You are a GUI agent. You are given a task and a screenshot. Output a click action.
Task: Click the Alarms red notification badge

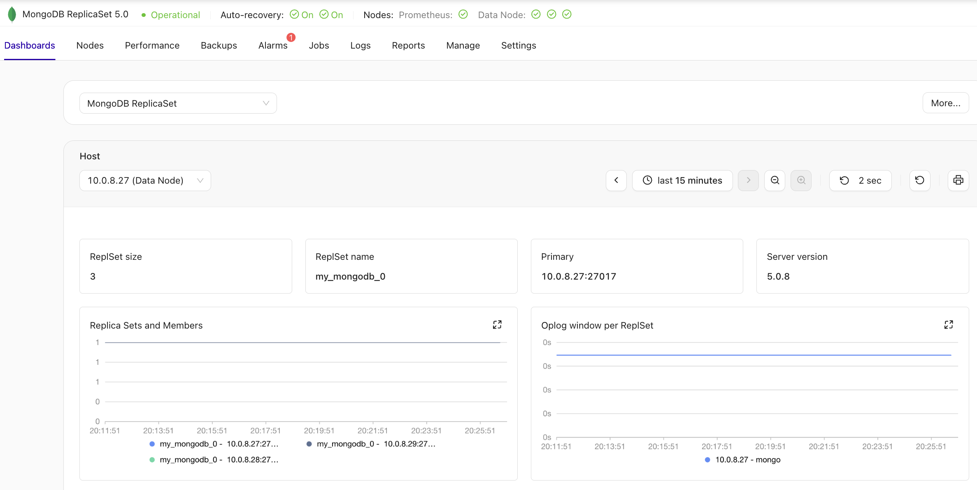(291, 37)
